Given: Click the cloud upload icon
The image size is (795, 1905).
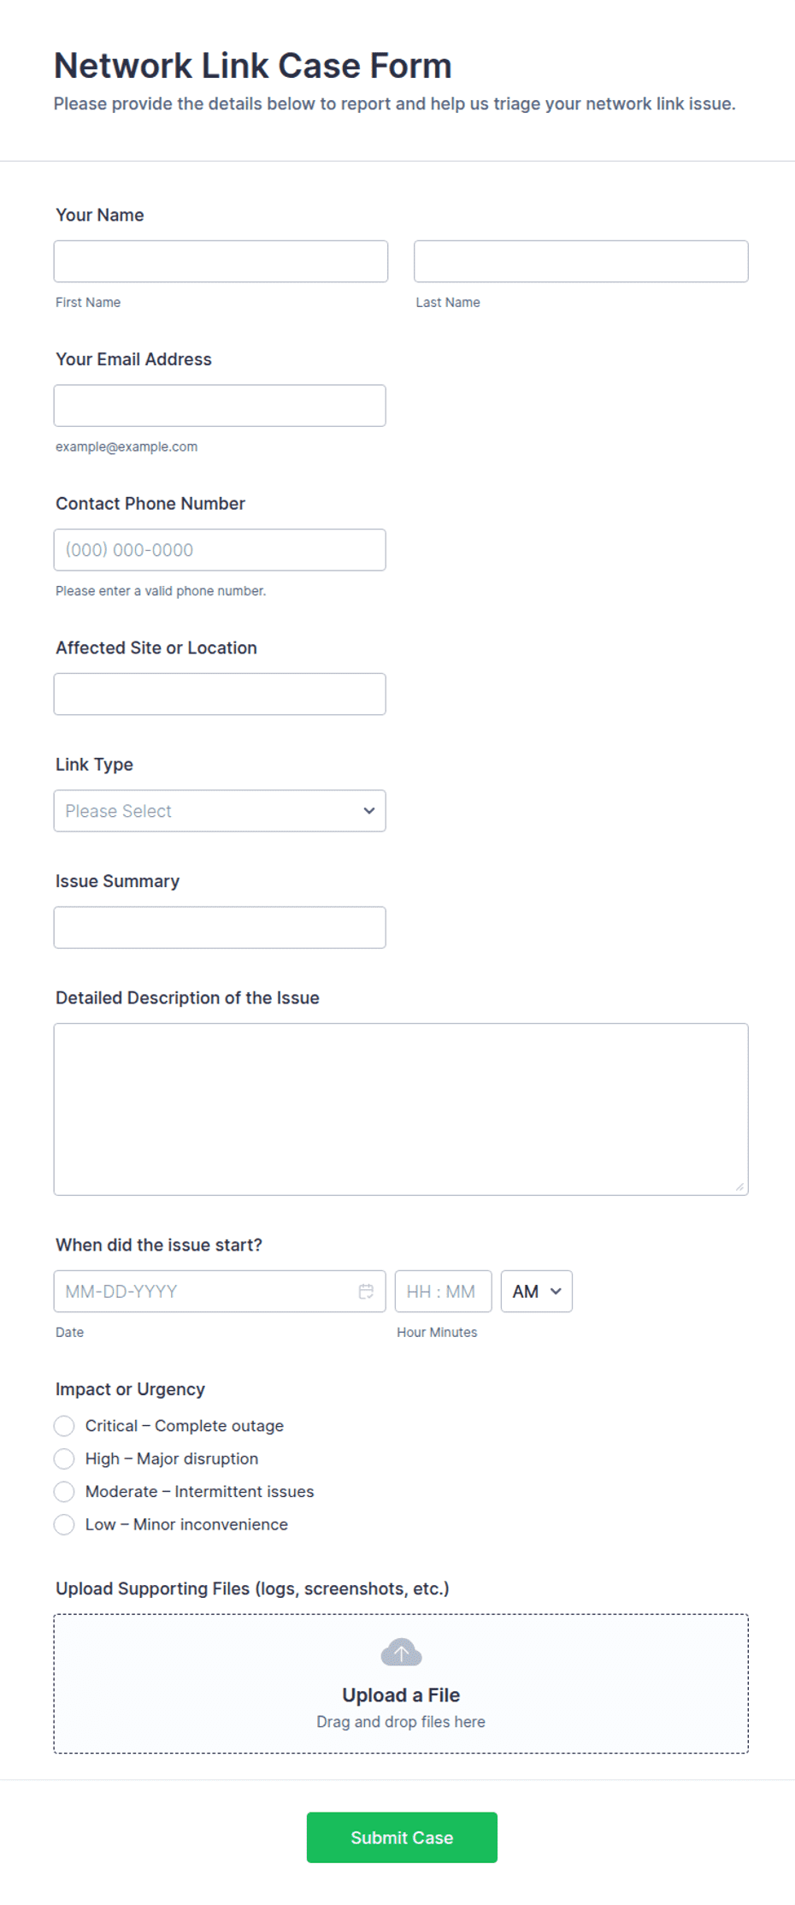Looking at the screenshot, I should click(401, 1653).
